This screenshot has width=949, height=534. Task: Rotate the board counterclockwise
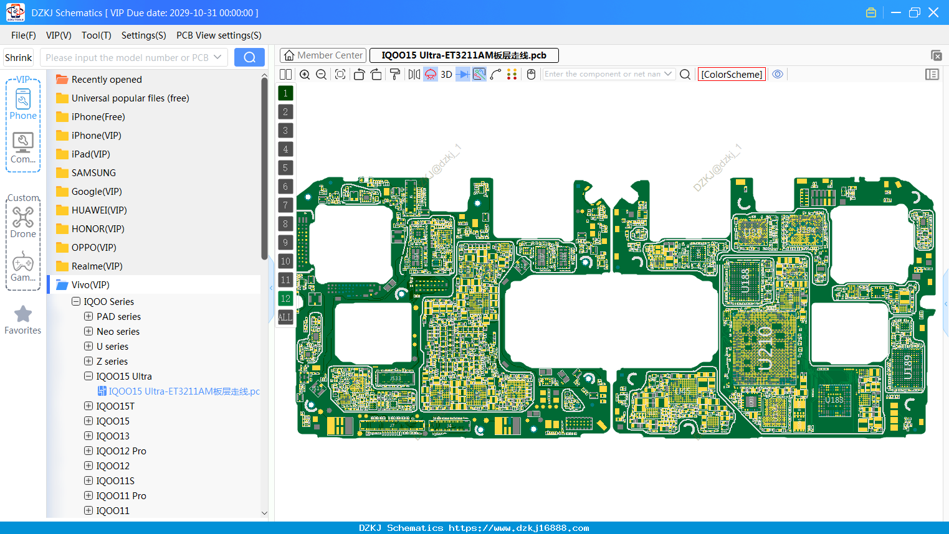tap(359, 75)
